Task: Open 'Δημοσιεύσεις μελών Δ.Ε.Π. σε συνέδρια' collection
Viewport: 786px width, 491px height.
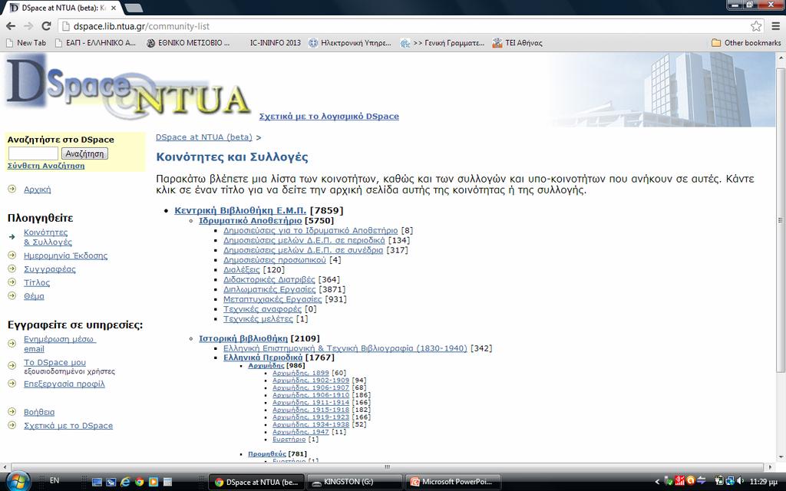Action: point(303,250)
